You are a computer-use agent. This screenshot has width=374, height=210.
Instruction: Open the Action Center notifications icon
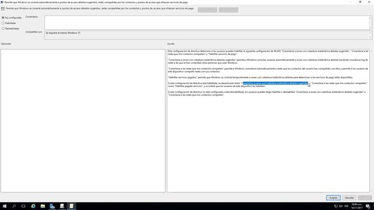pyautogui.click(x=368, y=206)
